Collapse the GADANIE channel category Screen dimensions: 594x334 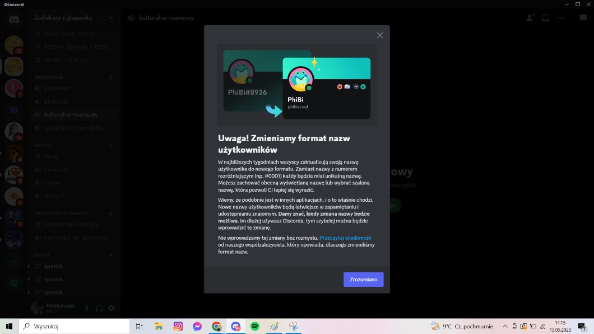tap(49, 77)
